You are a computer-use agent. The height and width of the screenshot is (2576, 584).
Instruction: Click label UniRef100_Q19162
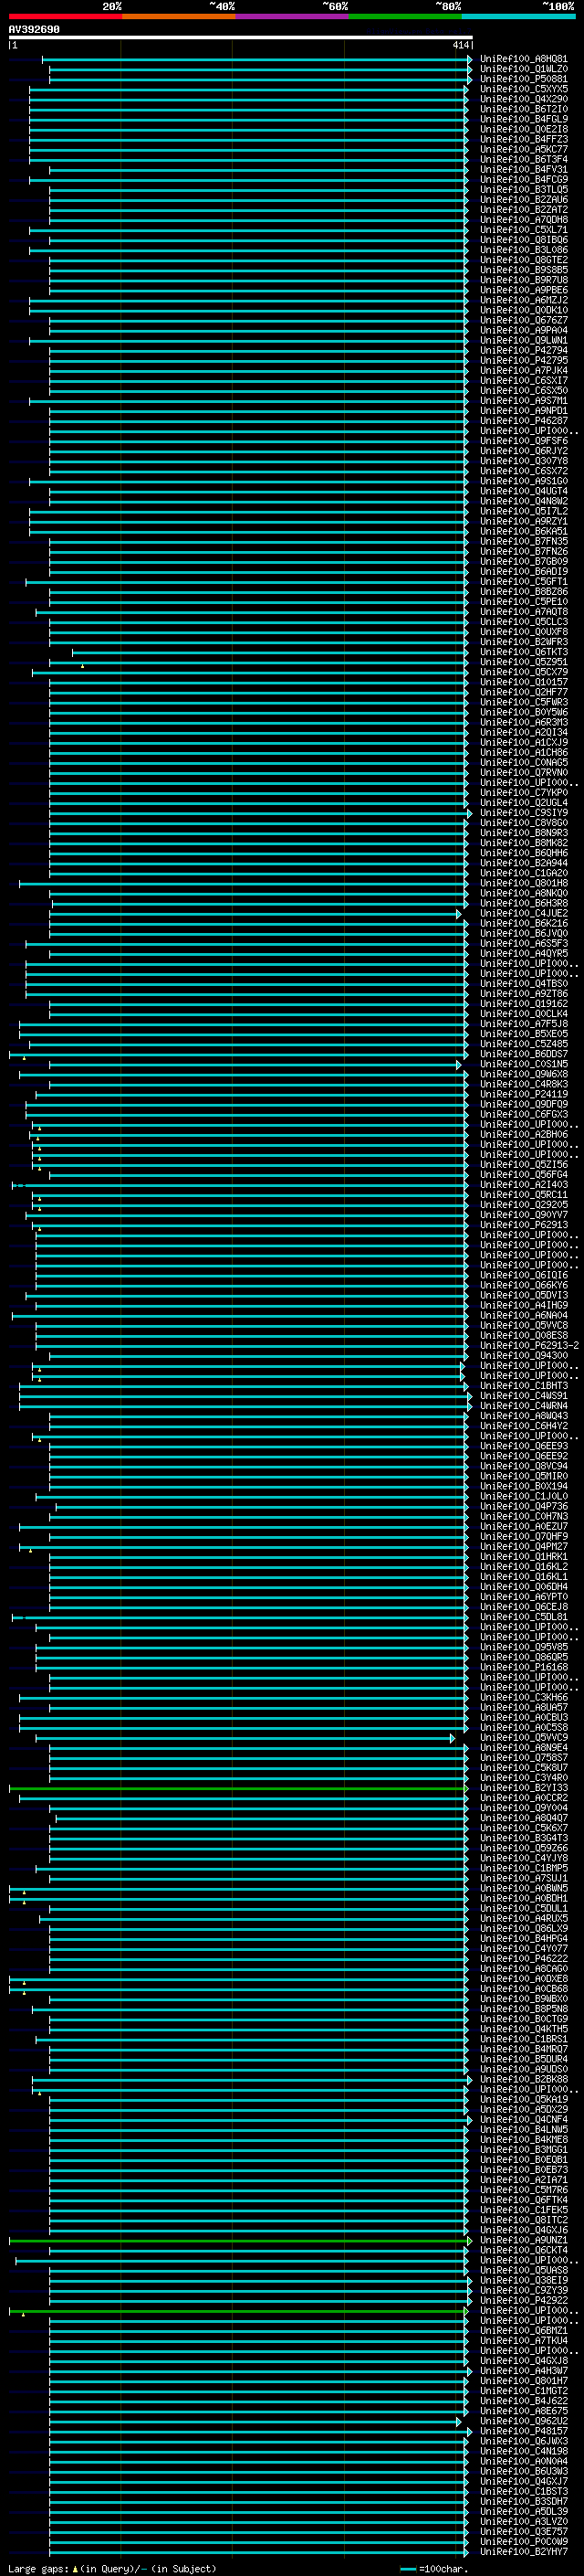tap(523, 1004)
